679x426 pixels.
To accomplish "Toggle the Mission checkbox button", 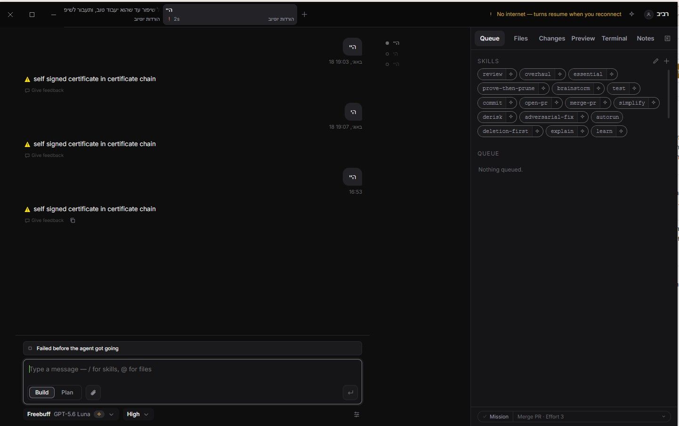I will coord(495,417).
